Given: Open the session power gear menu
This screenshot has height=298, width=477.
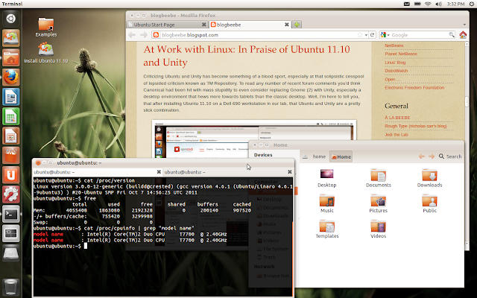Looking at the screenshot, I should click(472, 4).
